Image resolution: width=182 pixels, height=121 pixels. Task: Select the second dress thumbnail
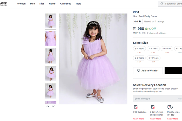pos(50,38)
